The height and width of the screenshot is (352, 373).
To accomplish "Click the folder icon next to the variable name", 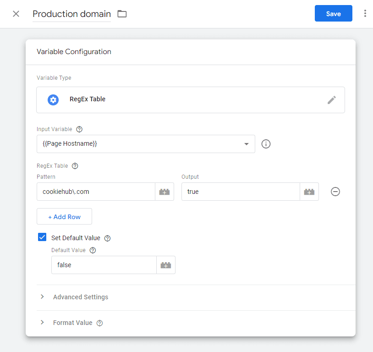I will point(122,14).
